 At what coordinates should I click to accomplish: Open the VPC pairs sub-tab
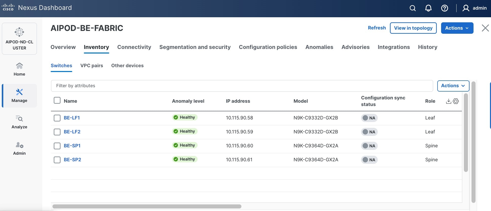click(92, 66)
